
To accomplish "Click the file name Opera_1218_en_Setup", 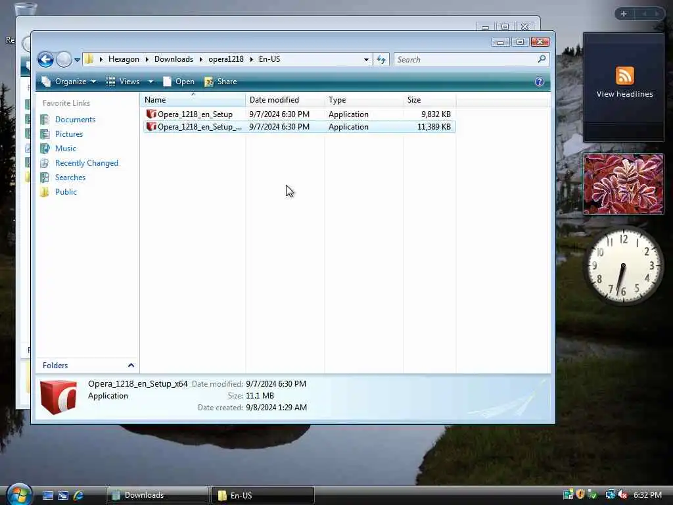I will click(x=195, y=114).
